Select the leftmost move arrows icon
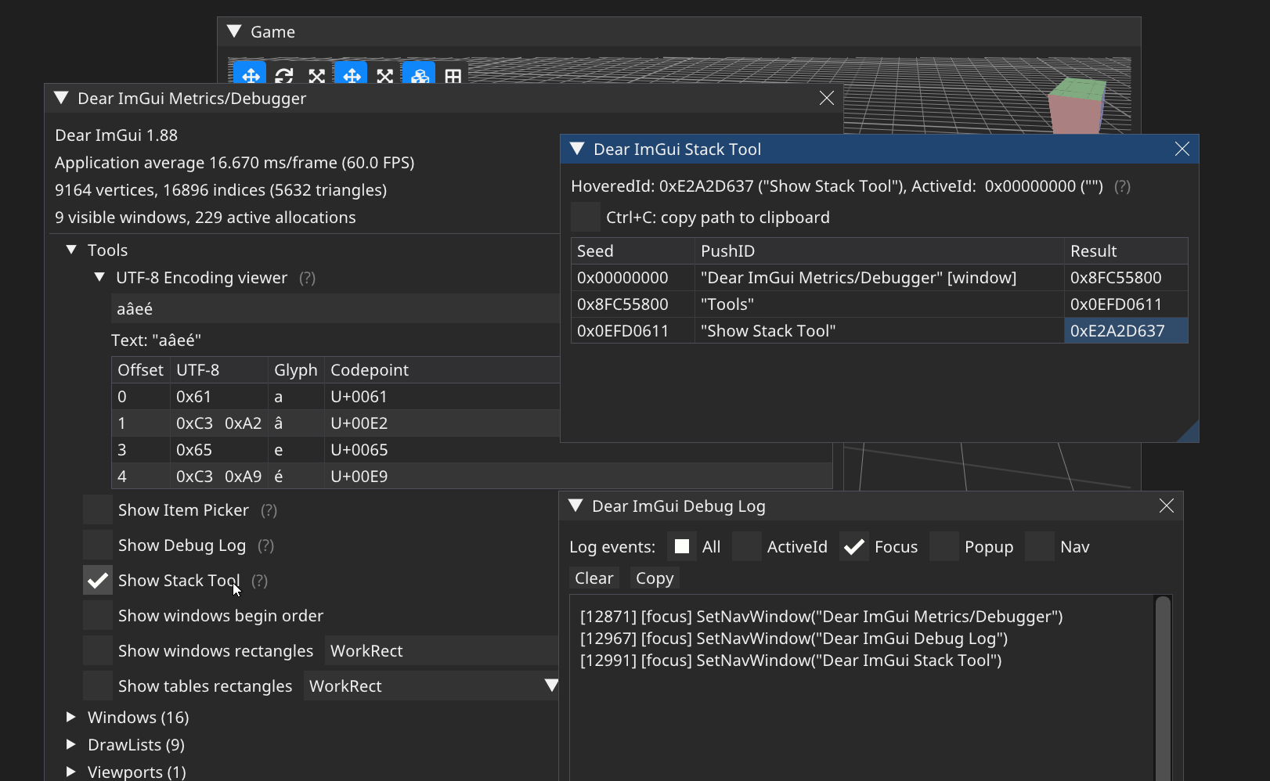Viewport: 1270px width, 781px height. click(x=250, y=75)
